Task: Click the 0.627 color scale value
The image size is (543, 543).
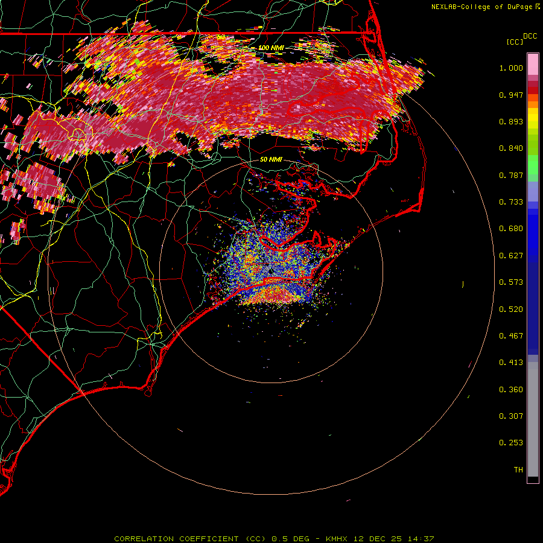Action: point(511,256)
